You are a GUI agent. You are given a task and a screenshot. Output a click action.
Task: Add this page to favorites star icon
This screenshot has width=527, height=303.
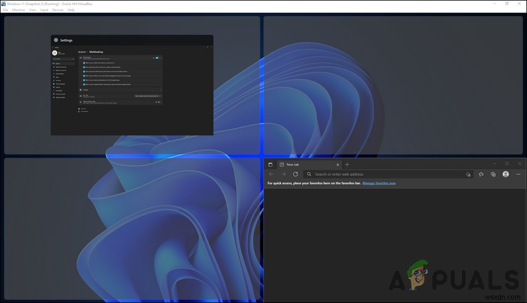[468, 175]
